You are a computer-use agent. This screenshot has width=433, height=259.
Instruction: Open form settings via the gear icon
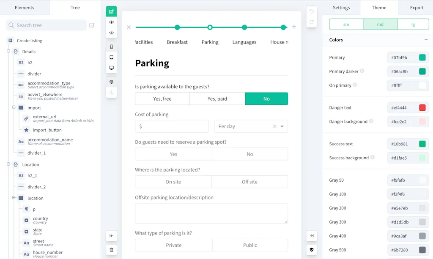click(x=111, y=82)
